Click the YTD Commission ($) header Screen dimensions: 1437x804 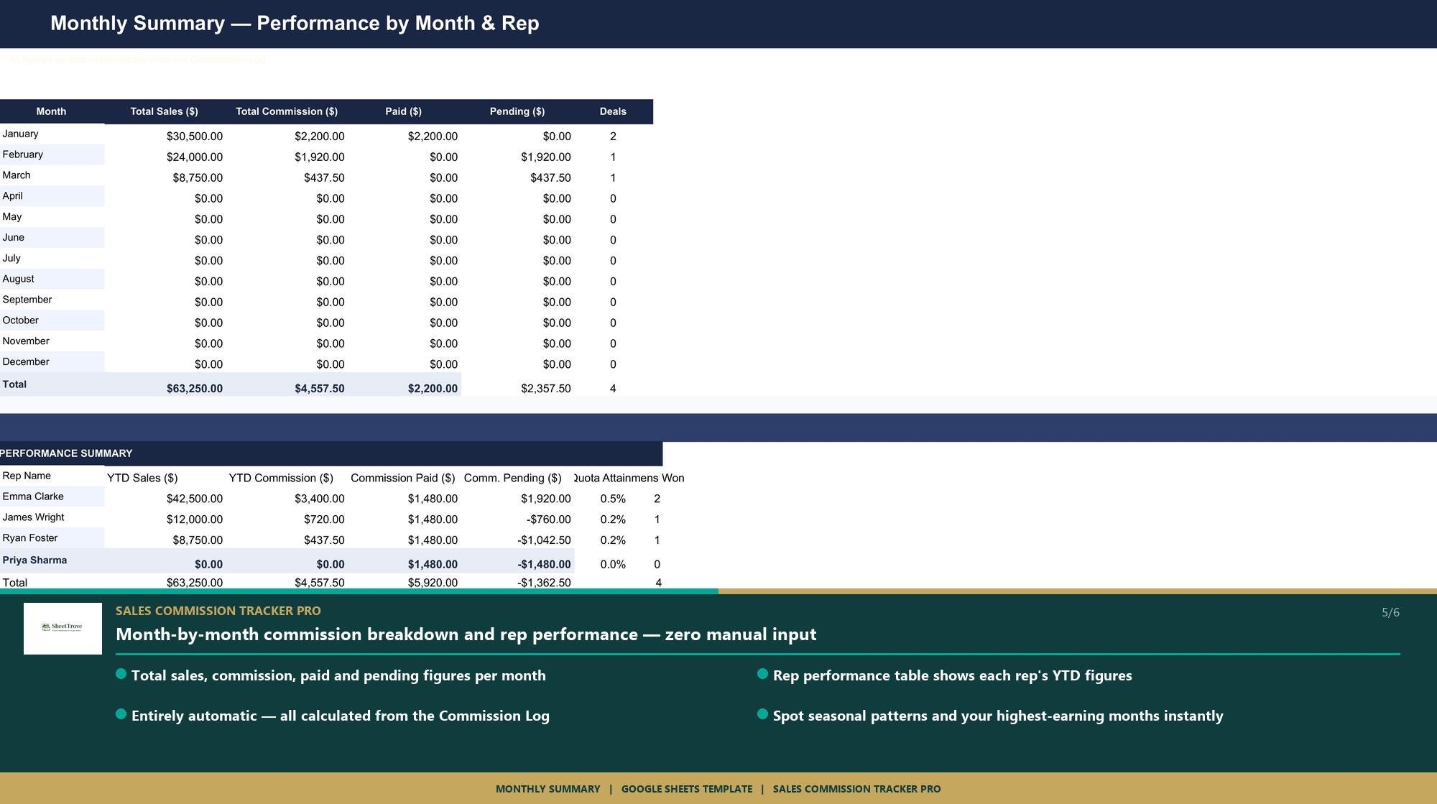[281, 478]
